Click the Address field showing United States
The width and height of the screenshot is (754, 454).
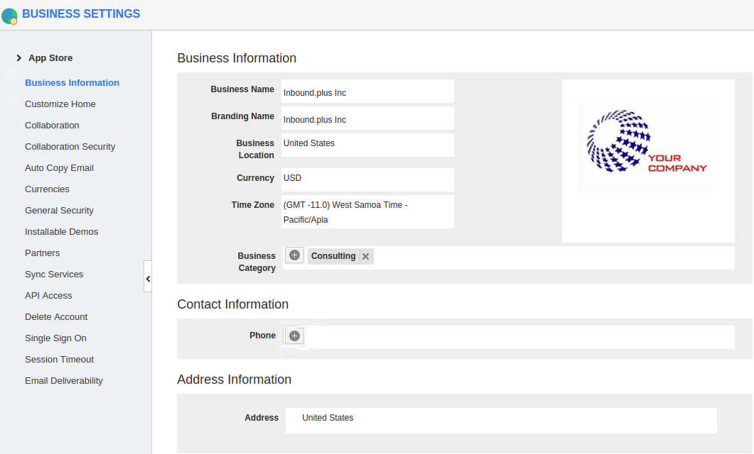(x=500, y=420)
